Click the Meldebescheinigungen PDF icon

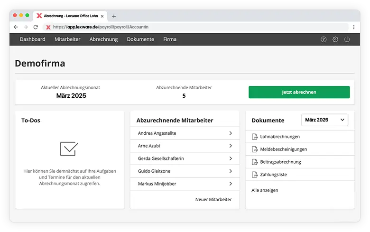255,149
